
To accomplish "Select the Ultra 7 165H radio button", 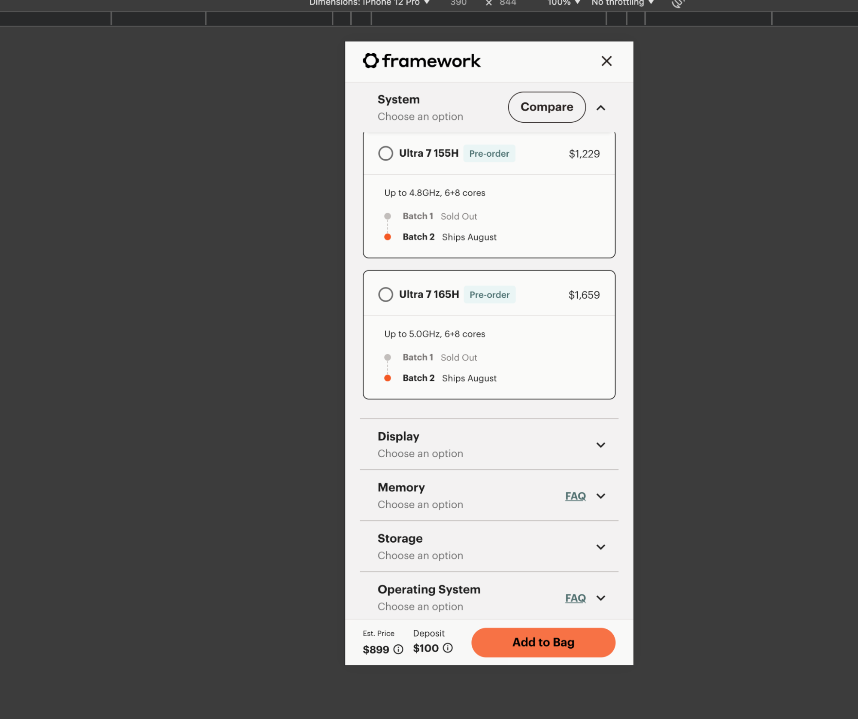I will [x=385, y=294].
